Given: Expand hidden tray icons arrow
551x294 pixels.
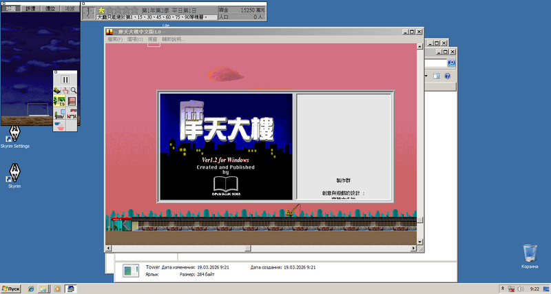Looking at the screenshot, I should click(x=503, y=288).
